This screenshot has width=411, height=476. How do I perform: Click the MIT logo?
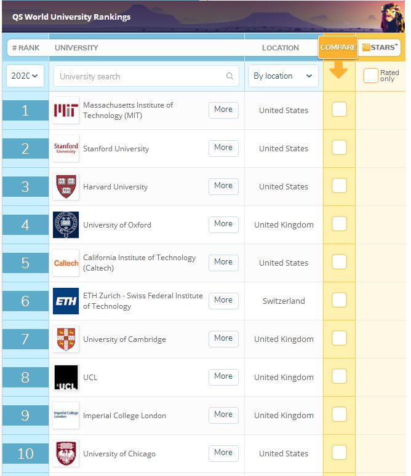pos(66,110)
